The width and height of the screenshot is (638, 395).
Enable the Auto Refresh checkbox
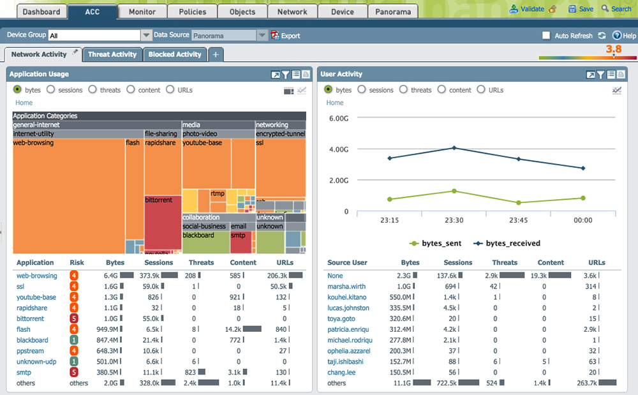coord(546,35)
